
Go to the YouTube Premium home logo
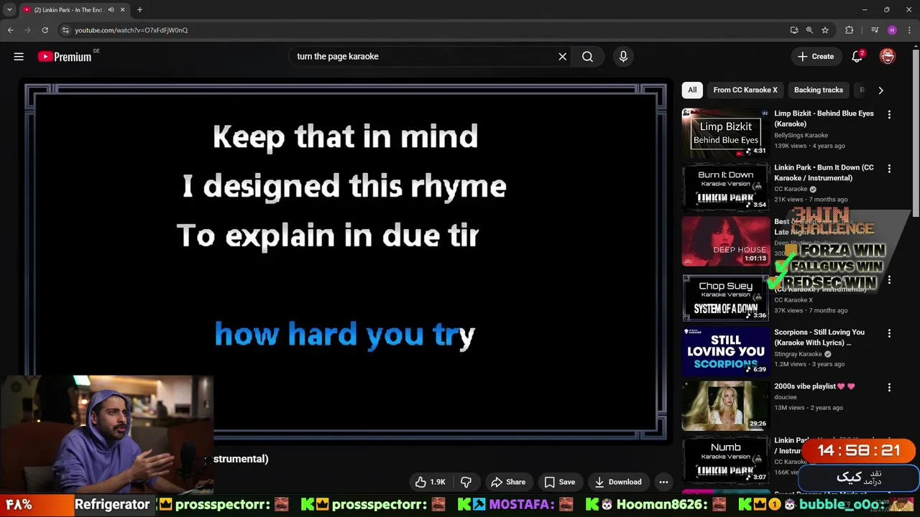(x=65, y=57)
